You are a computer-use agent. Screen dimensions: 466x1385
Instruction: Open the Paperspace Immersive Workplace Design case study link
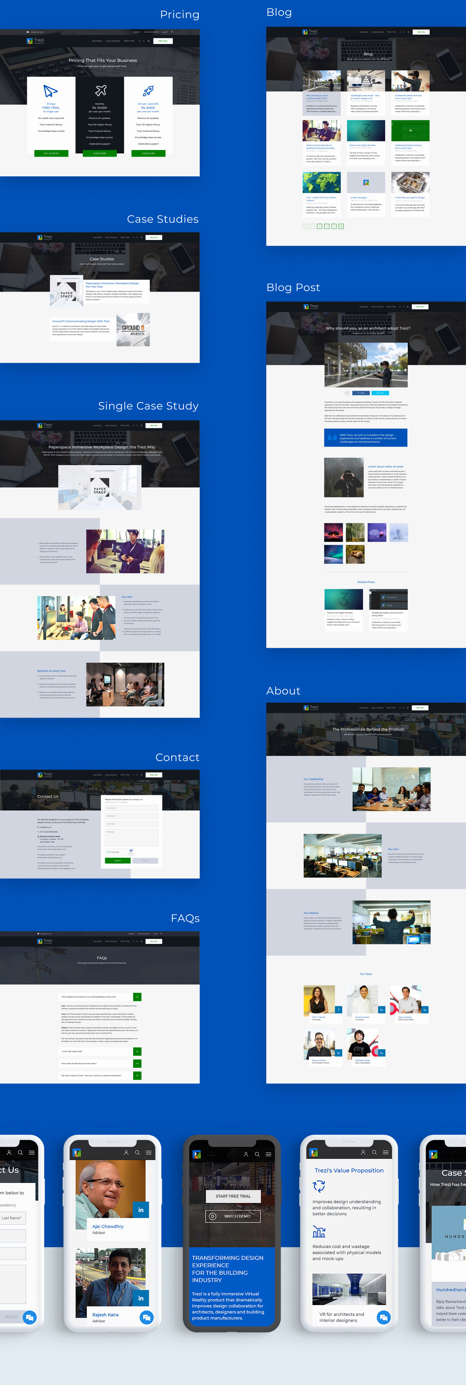[112, 285]
